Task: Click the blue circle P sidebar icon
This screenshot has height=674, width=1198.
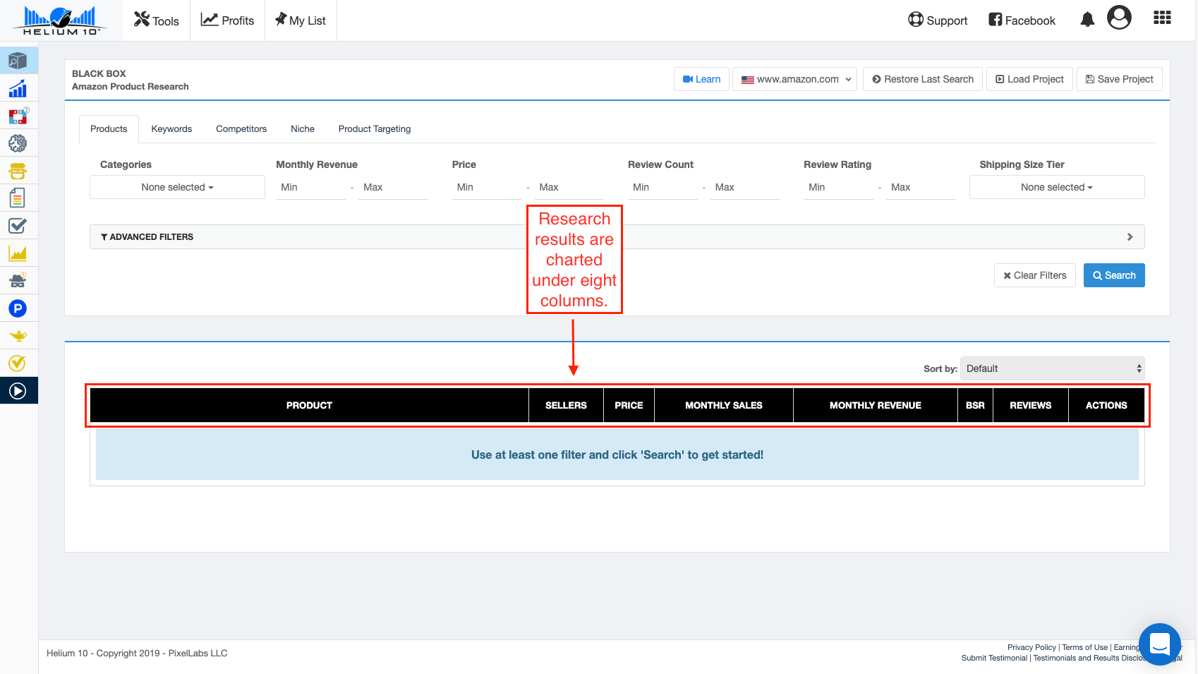Action: coord(18,308)
